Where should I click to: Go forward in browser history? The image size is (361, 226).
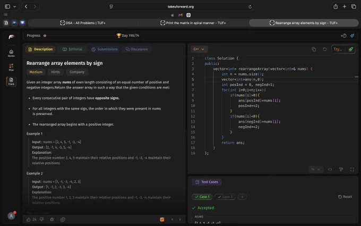[35, 6]
